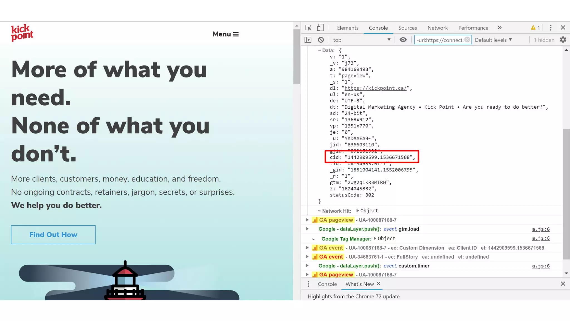Toggle the device toolbar icon
Screen dimensions: 570x321
320,28
